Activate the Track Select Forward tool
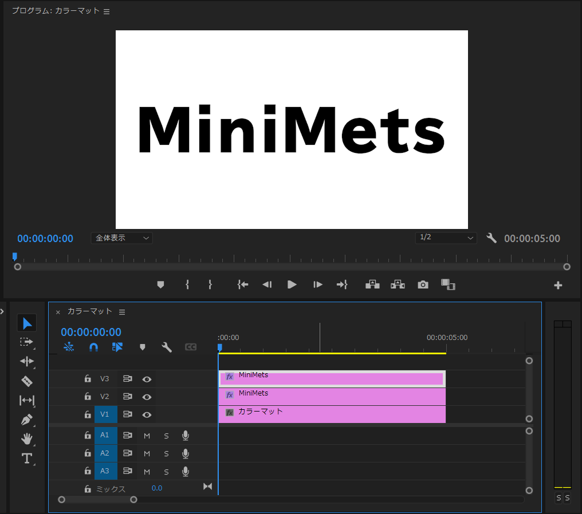The width and height of the screenshot is (582, 514). click(x=26, y=342)
